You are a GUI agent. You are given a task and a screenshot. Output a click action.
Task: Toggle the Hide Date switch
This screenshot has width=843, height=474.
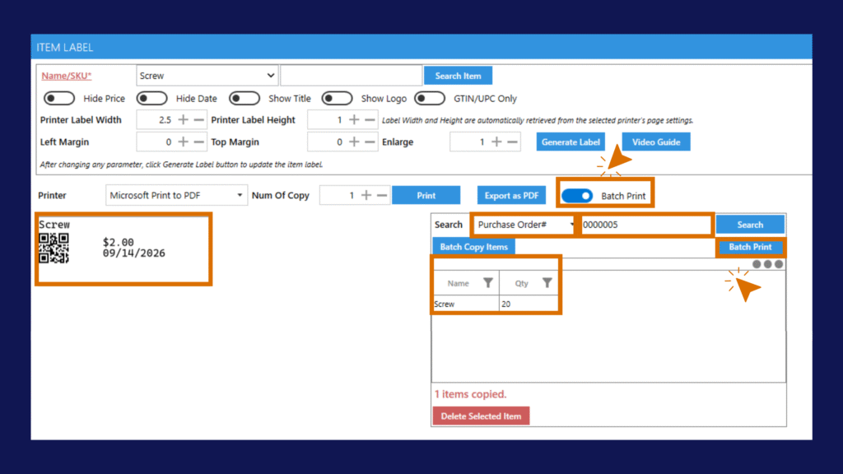click(151, 99)
